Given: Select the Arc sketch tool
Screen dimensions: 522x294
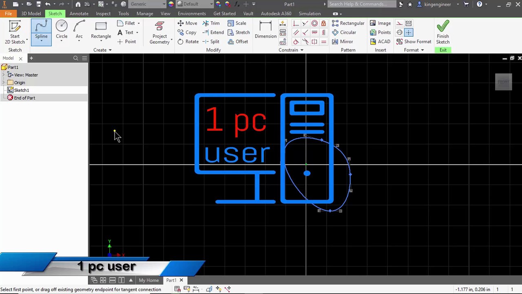Looking at the screenshot, I should pyautogui.click(x=79, y=30).
